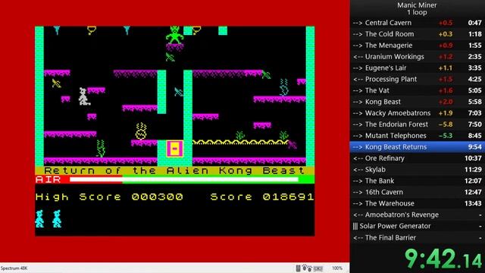Select the Mutant Telephones split
Viewport: 485px width, 273px height.
point(418,136)
